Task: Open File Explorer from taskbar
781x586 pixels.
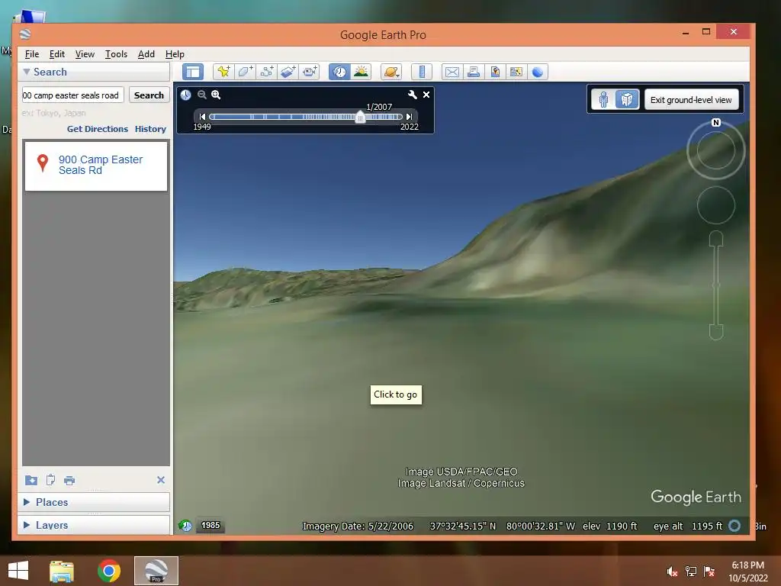Action: tap(62, 571)
